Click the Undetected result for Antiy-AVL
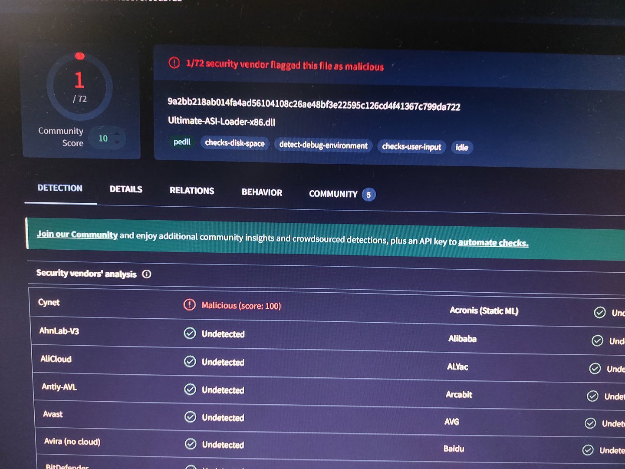The width and height of the screenshot is (625, 469). click(x=223, y=390)
